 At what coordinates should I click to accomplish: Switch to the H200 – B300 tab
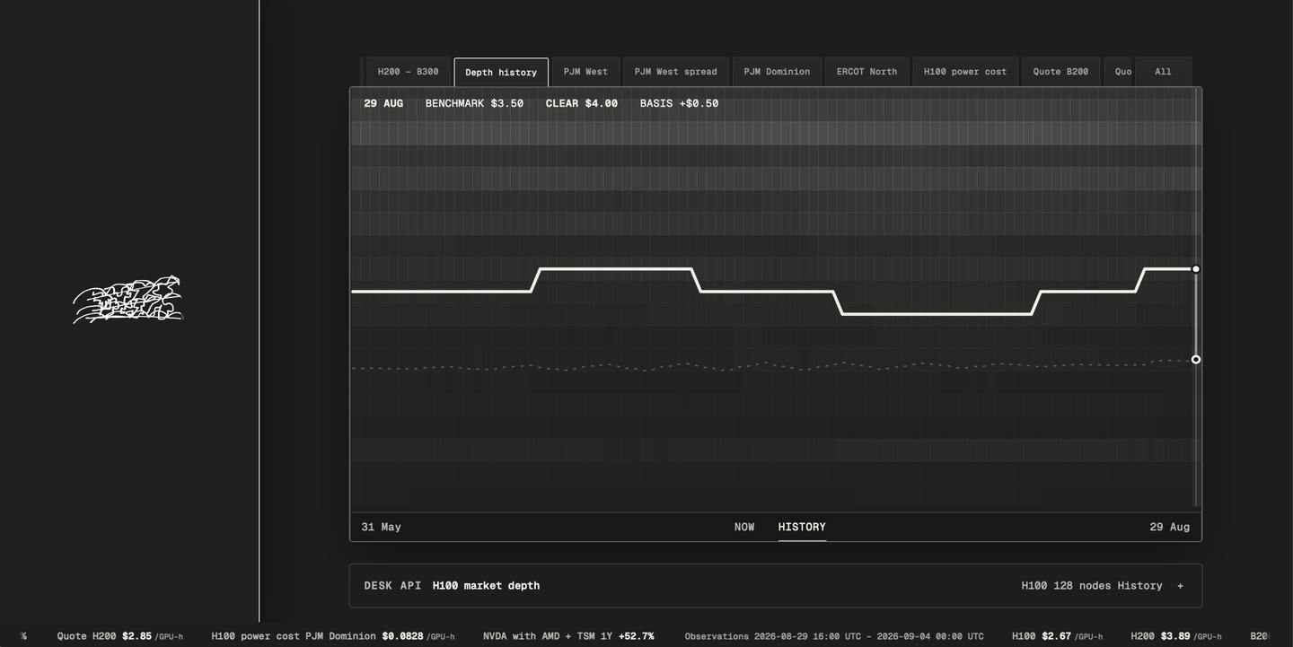tap(409, 72)
